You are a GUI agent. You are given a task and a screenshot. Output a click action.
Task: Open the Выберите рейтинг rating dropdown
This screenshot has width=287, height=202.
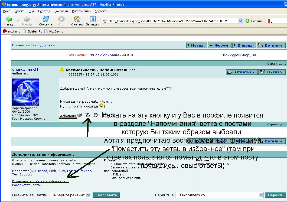click(x=70, y=195)
